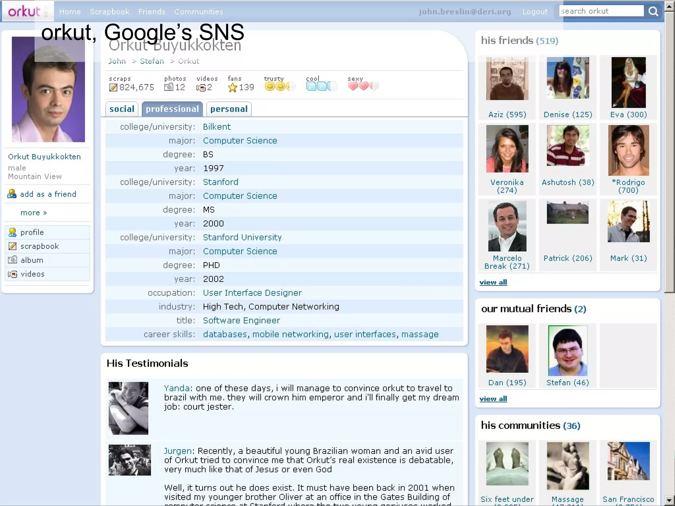Image resolution: width=675 pixels, height=506 pixels.
Task: Click the profile person icon in sidebar
Action: 13,232
